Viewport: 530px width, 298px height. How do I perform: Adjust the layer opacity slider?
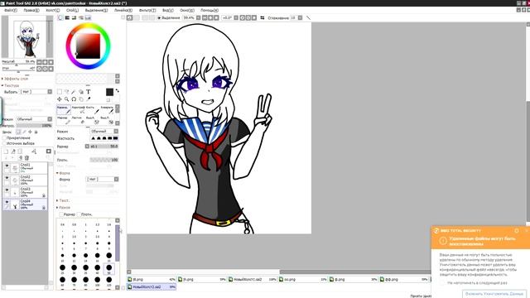(x=34, y=125)
